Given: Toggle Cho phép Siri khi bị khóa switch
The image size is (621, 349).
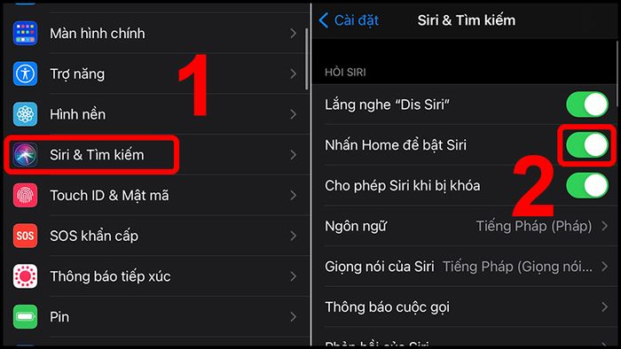Looking at the screenshot, I should (587, 185).
